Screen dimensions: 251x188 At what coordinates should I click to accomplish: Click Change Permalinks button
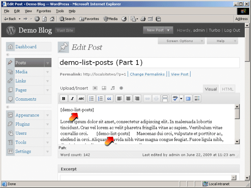click(147, 74)
